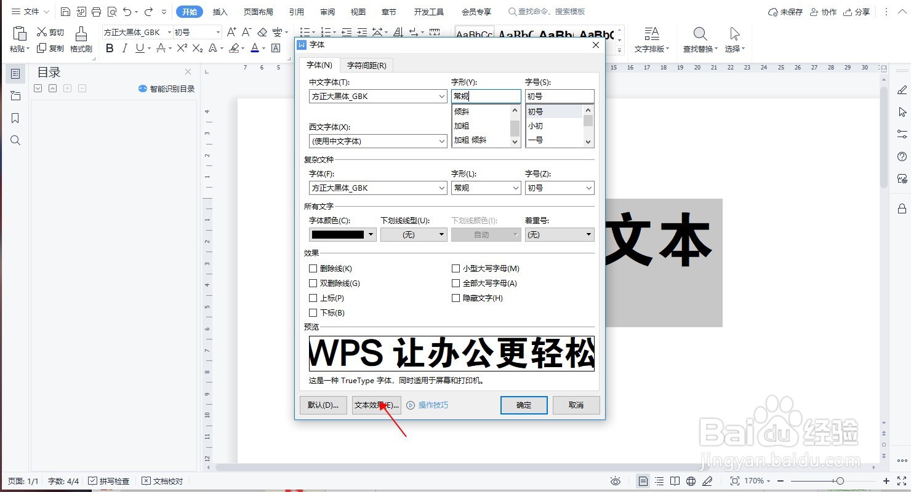Click the Paste clipboard icon
Image resolution: width=911 pixels, height=492 pixels.
tap(20, 34)
